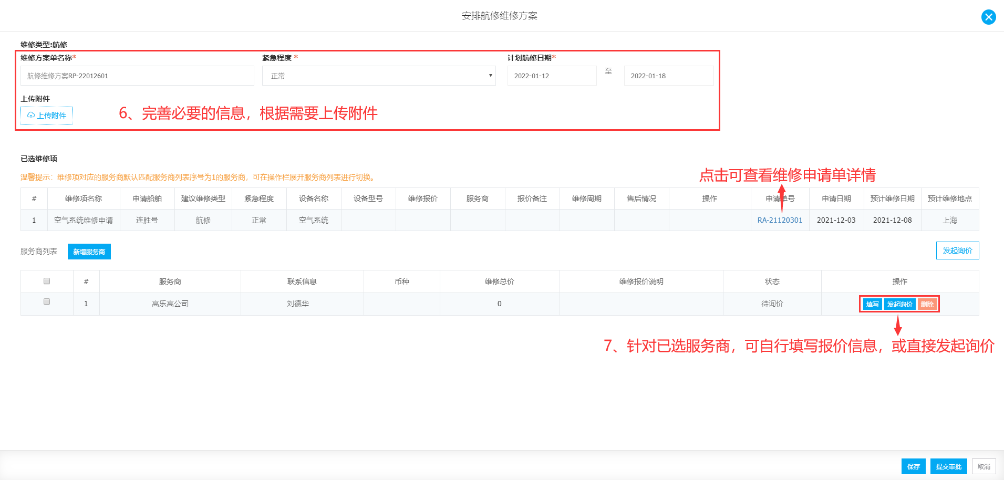
Task: Edit the 维修方案单名称 input field
Action: tap(137, 76)
